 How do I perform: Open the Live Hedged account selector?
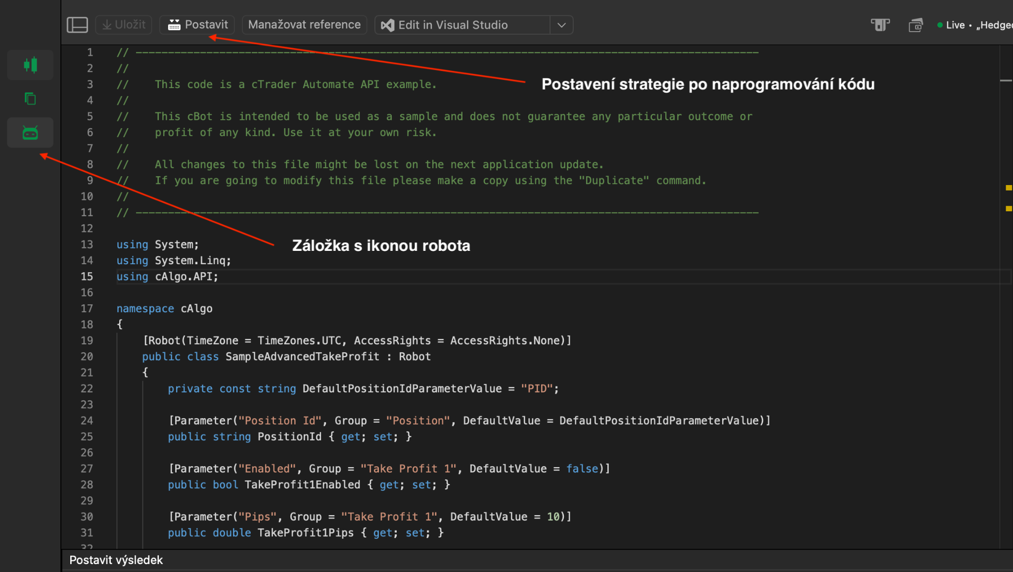[x=974, y=25]
